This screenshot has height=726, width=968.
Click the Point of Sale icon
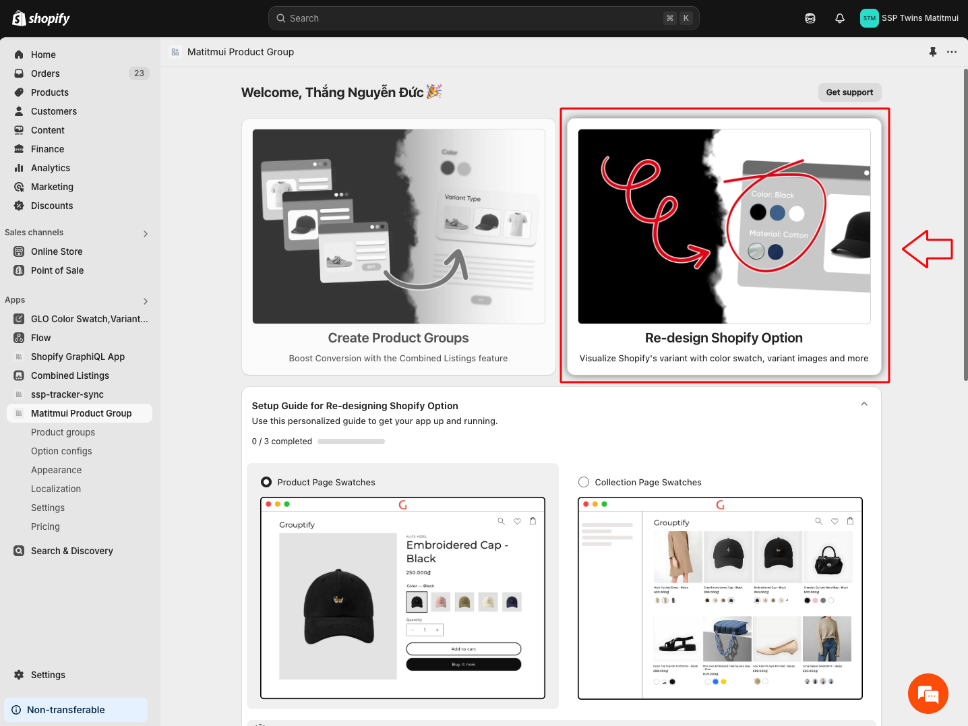[x=19, y=270]
